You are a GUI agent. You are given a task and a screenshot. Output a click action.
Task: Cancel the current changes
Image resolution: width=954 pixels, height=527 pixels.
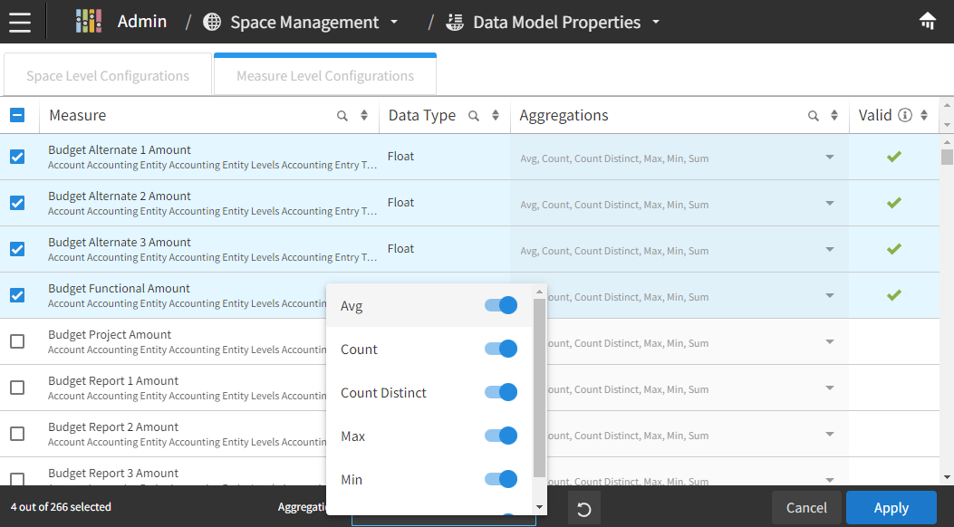pos(805,508)
